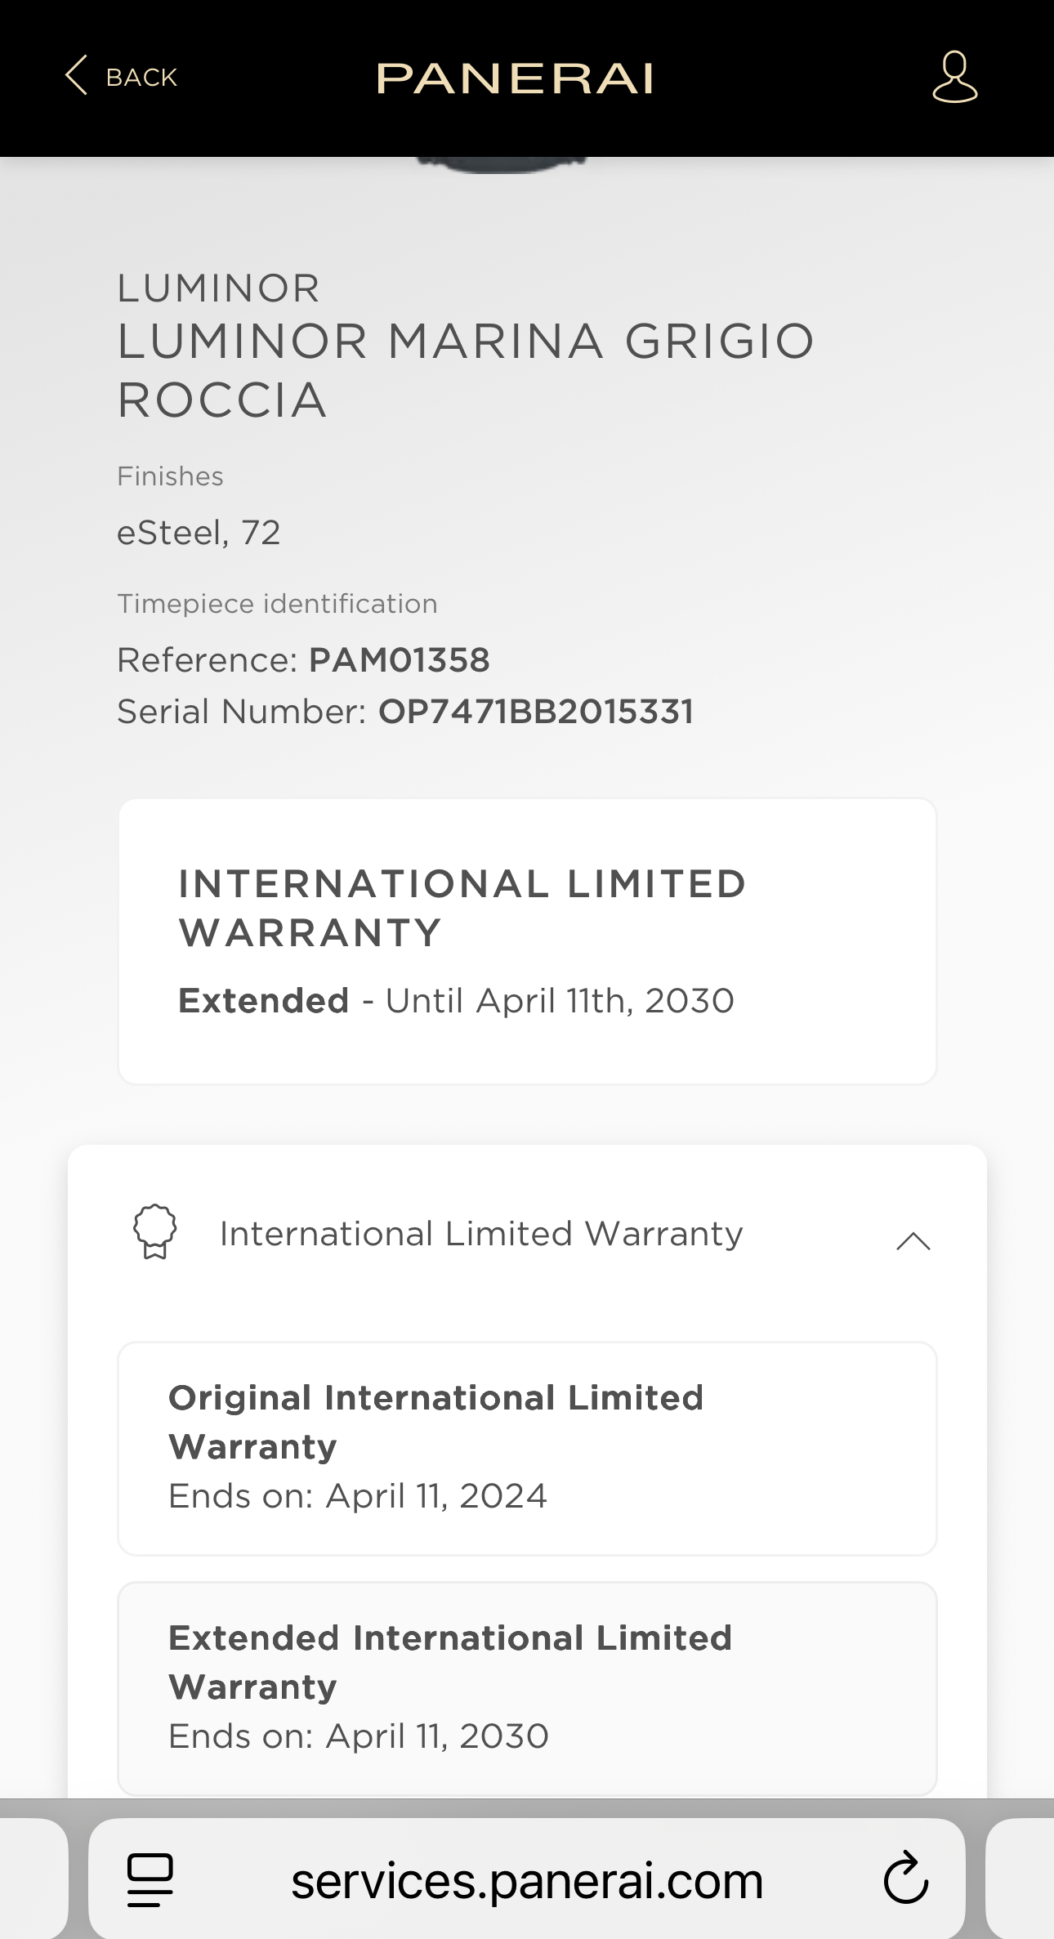Tap the PANERAI logo in header

(515, 78)
